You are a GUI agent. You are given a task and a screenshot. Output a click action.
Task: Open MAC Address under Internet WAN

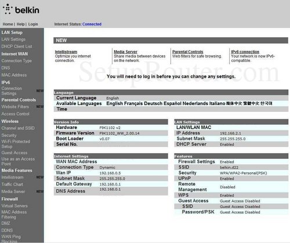click(x=14, y=75)
